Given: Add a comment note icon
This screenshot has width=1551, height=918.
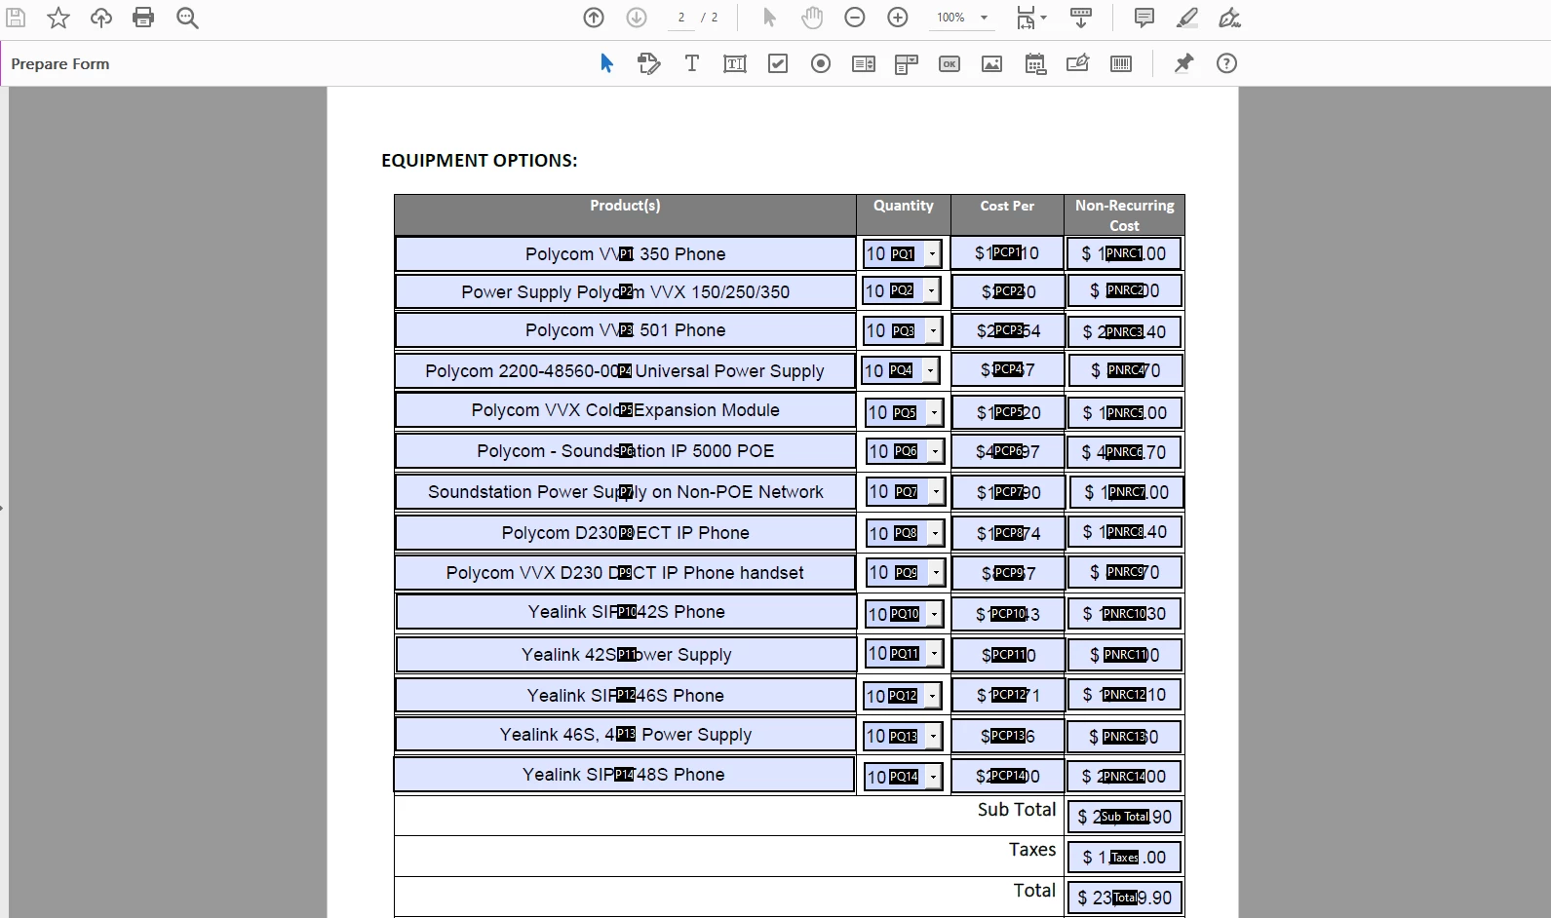Looking at the screenshot, I should [x=1144, y=18].
